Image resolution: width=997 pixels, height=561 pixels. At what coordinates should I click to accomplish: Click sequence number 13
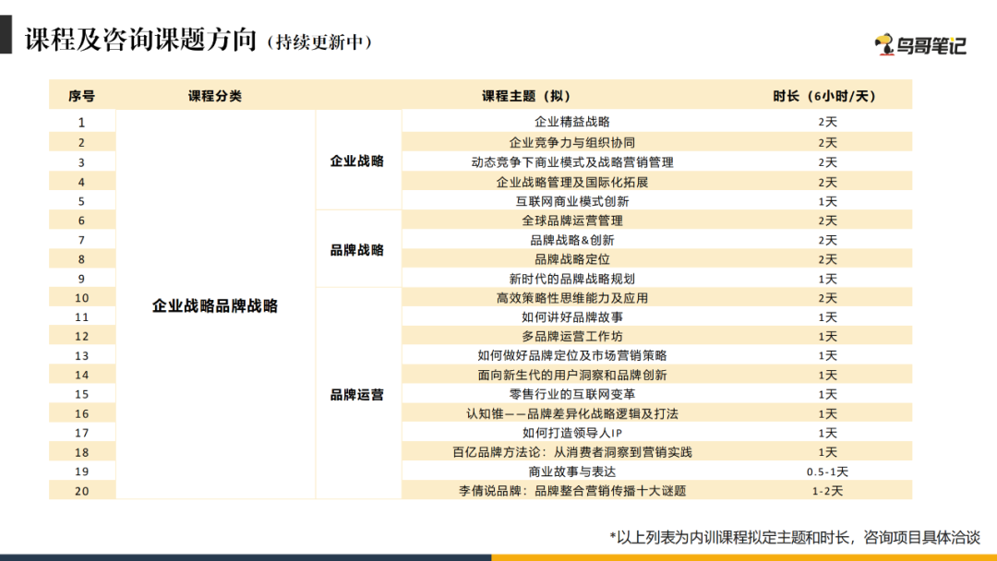pyautogui.click(x=81, y=356)
